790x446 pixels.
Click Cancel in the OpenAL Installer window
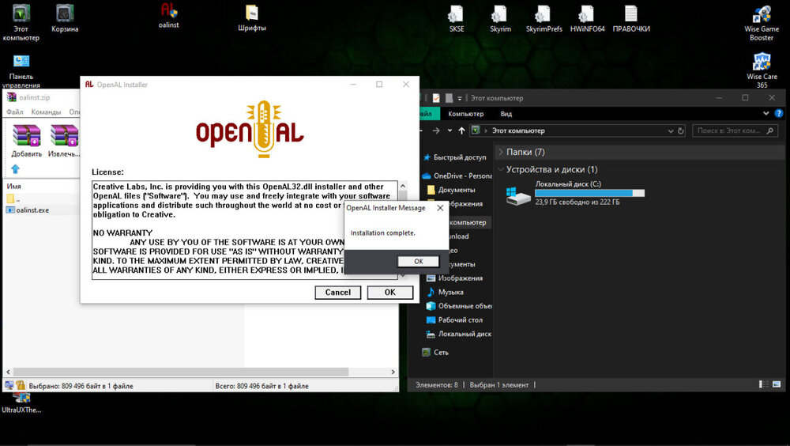[x=338, y=292]
